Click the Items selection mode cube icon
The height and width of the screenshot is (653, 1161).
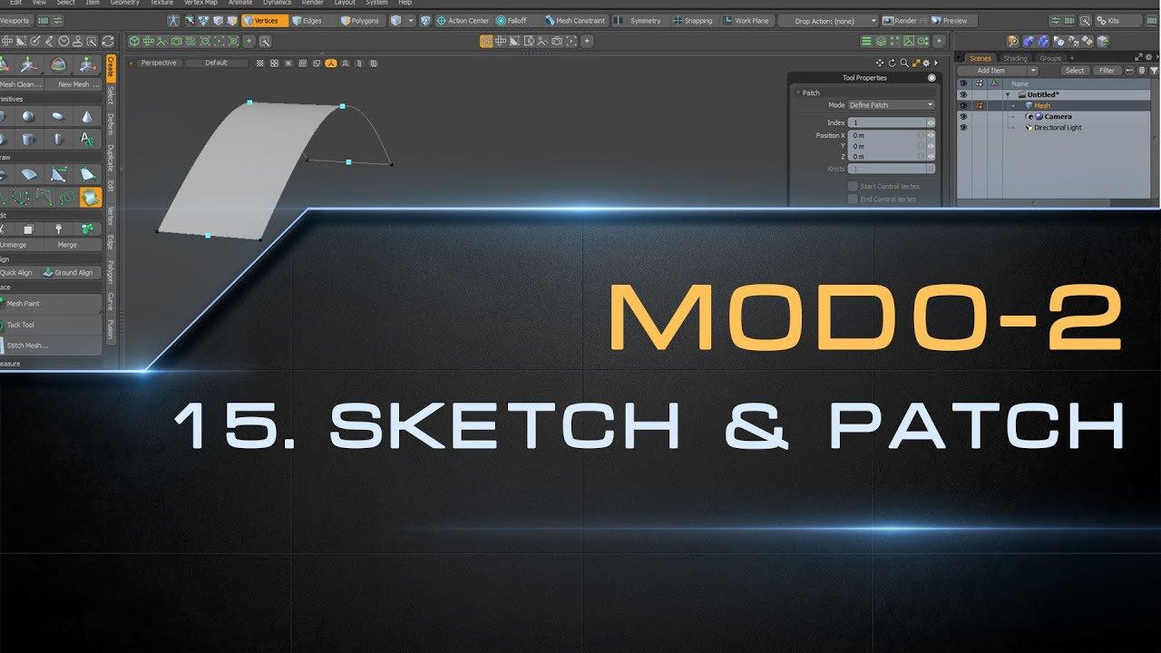396,20
